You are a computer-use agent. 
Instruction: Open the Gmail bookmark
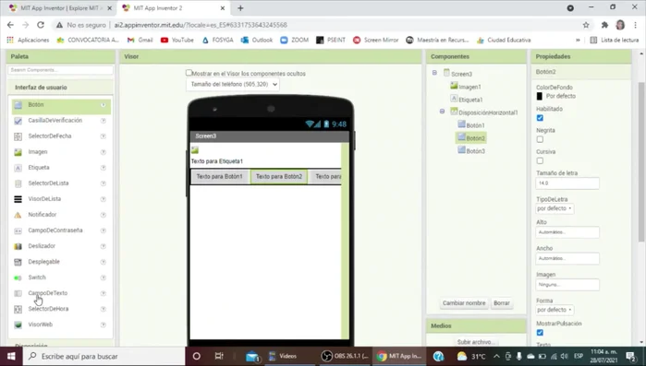point(140,40)
